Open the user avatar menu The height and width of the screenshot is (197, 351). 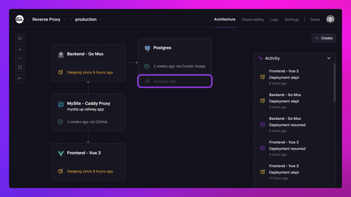(x=330, y=19)
